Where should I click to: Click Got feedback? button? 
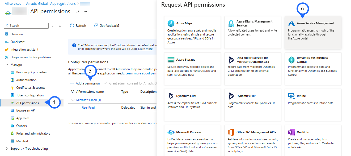pos(107,26)
